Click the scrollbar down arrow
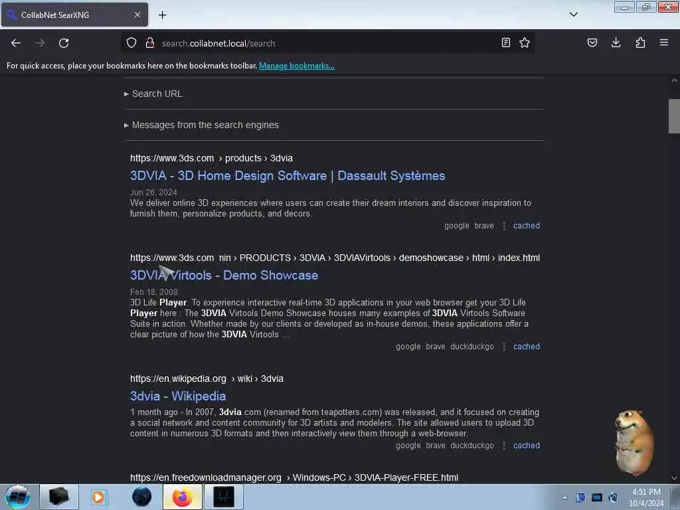 click(674, 478)
